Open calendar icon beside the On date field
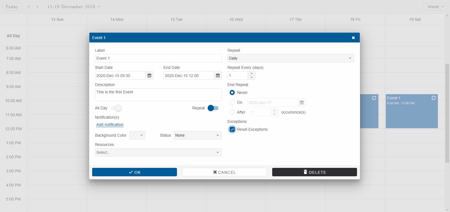This screenshot has width=450, height=212. 302,102
